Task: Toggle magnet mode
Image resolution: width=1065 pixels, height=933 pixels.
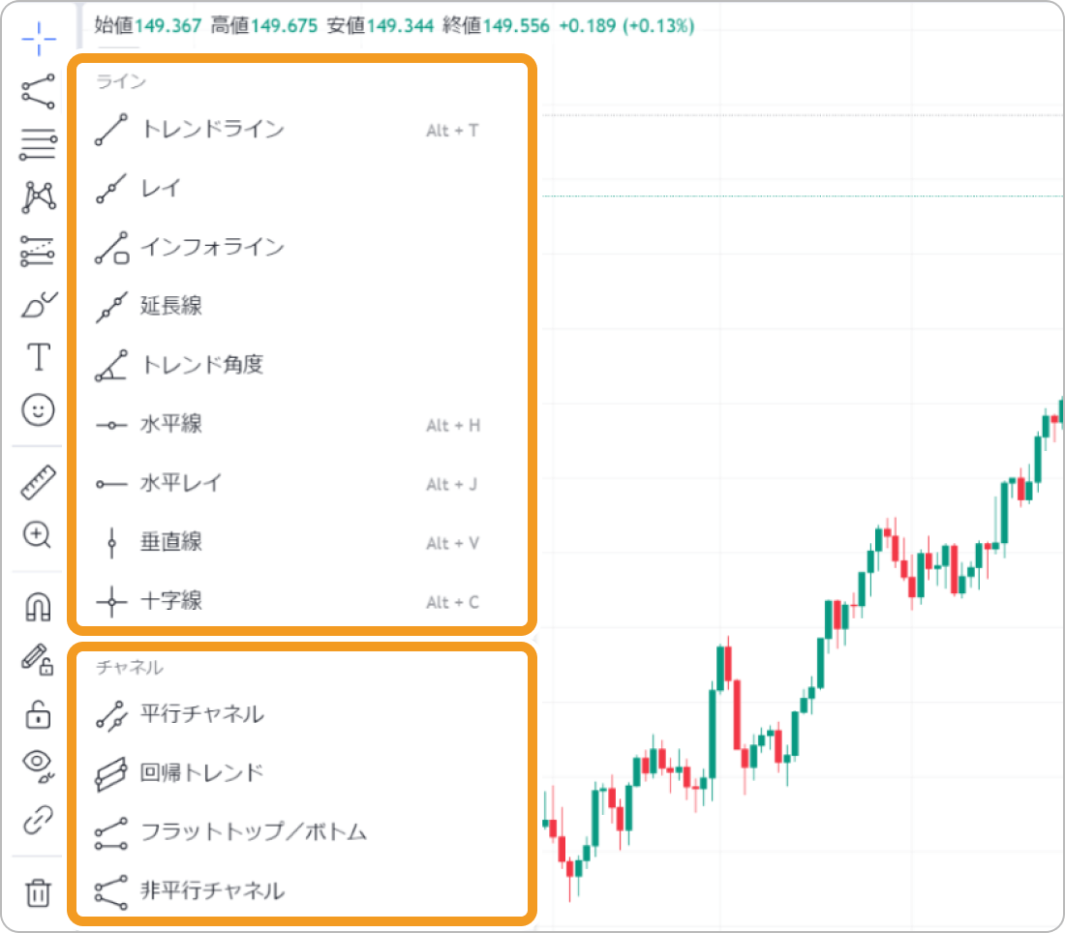Action: pyautogui.click(x=38, y=607)
